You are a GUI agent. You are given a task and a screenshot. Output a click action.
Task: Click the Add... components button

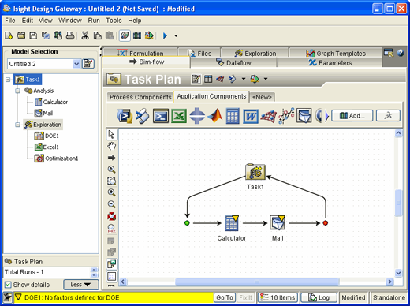(352, 116)
